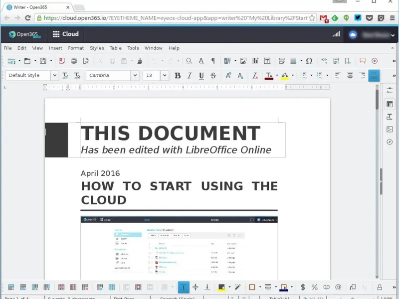The image size is (399, 299).
Task: Format cell as currency dollar icon
Action: tap(303, 288)
